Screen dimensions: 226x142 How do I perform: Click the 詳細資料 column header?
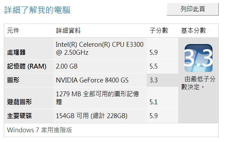(68, 30)
